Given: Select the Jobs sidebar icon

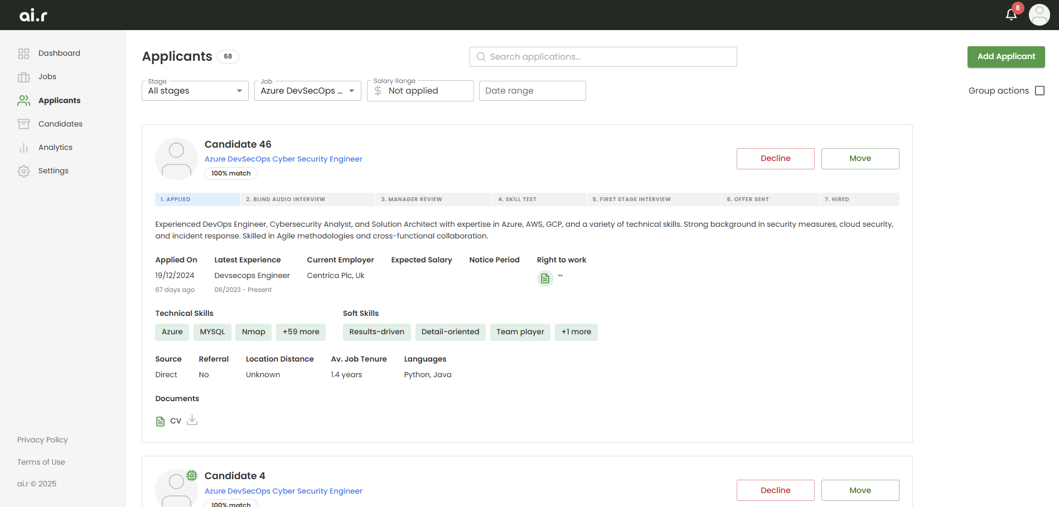Looking at the screenshot, I should 23,76.
